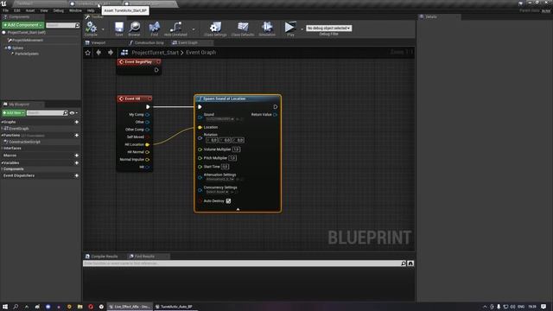The image size is (553, 311).
Task: Add a new function with Functions plus icon
Action: click(77, 136)
